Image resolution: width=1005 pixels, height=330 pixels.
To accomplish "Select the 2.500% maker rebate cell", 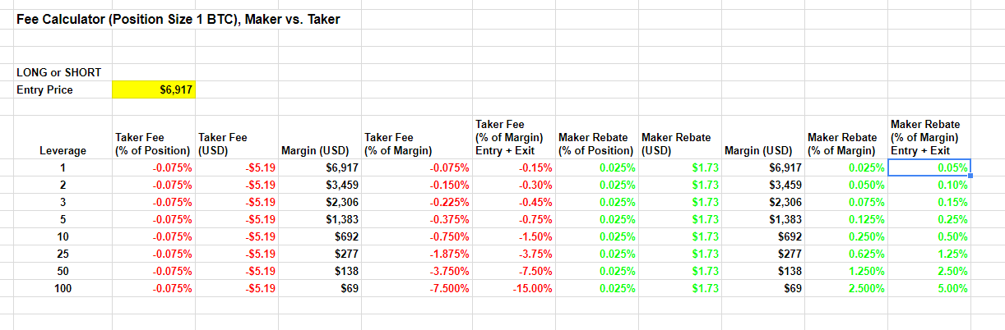I will [x=845, y=288].
